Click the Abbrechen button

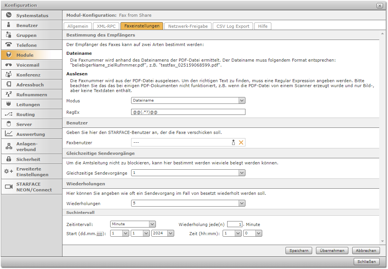(x=366, y=250)
